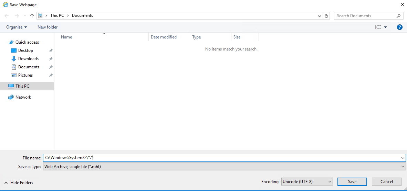Click in the File name text field
This screenshot has width=407, height=191.
pos(220,158)
